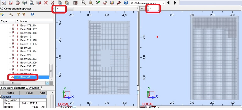Open the Print preview magnifier icon
The image size is (242, 110).
(31, 3)
